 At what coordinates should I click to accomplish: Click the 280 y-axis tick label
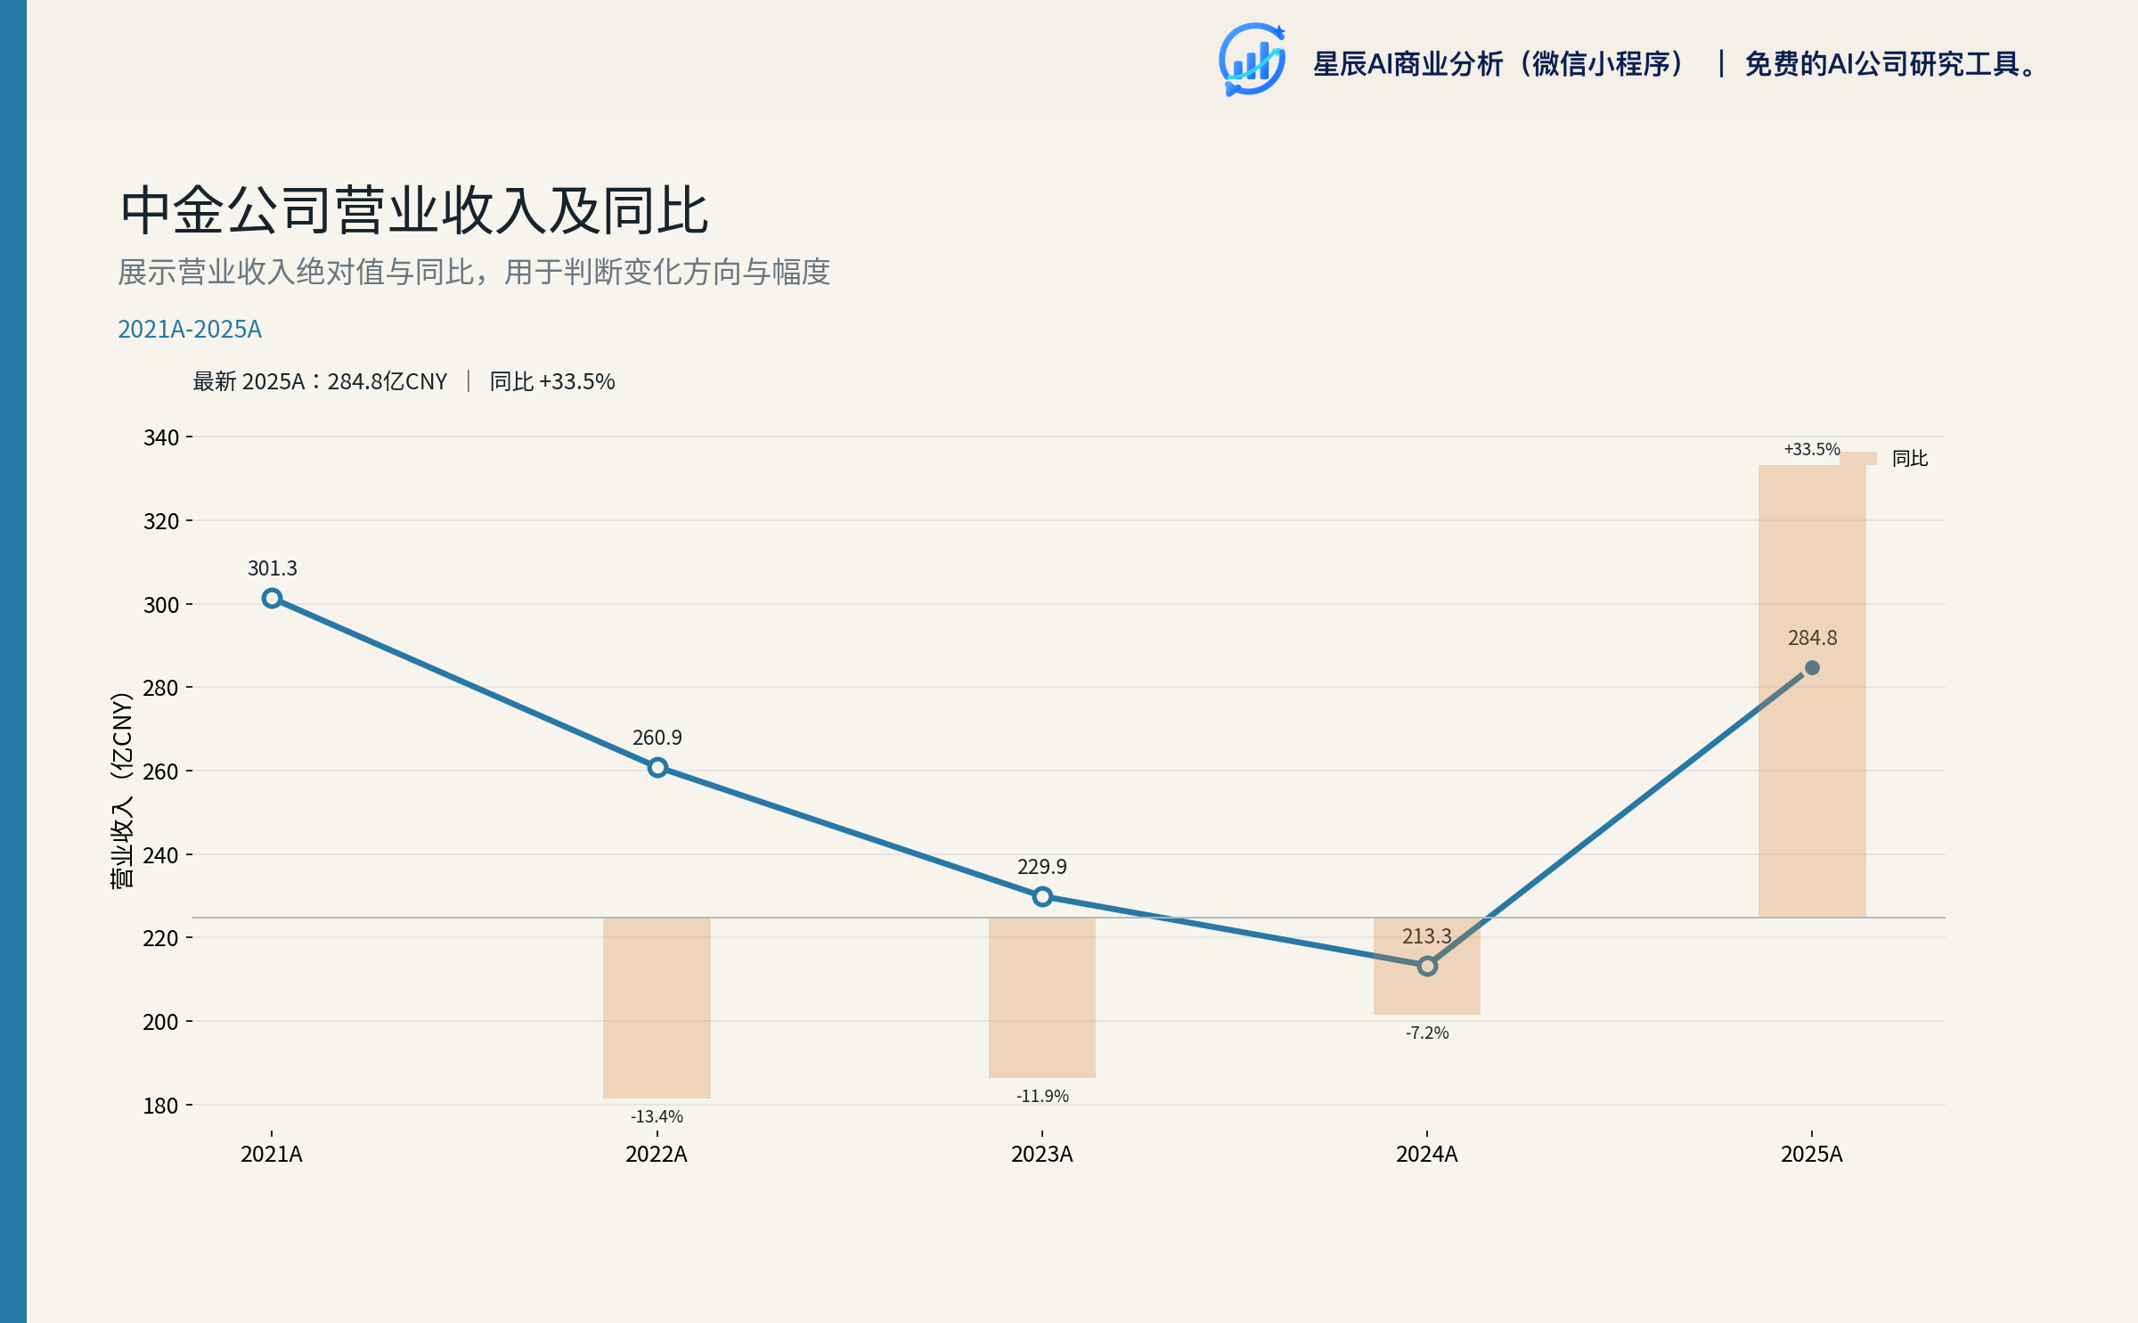161,688
